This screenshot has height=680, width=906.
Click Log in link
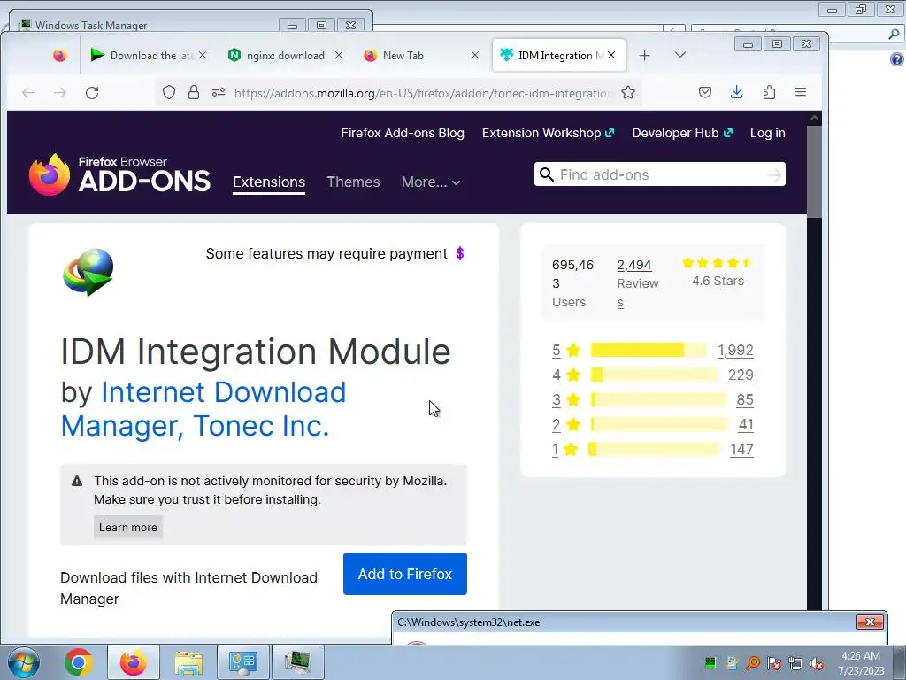(x=767, y=133)
